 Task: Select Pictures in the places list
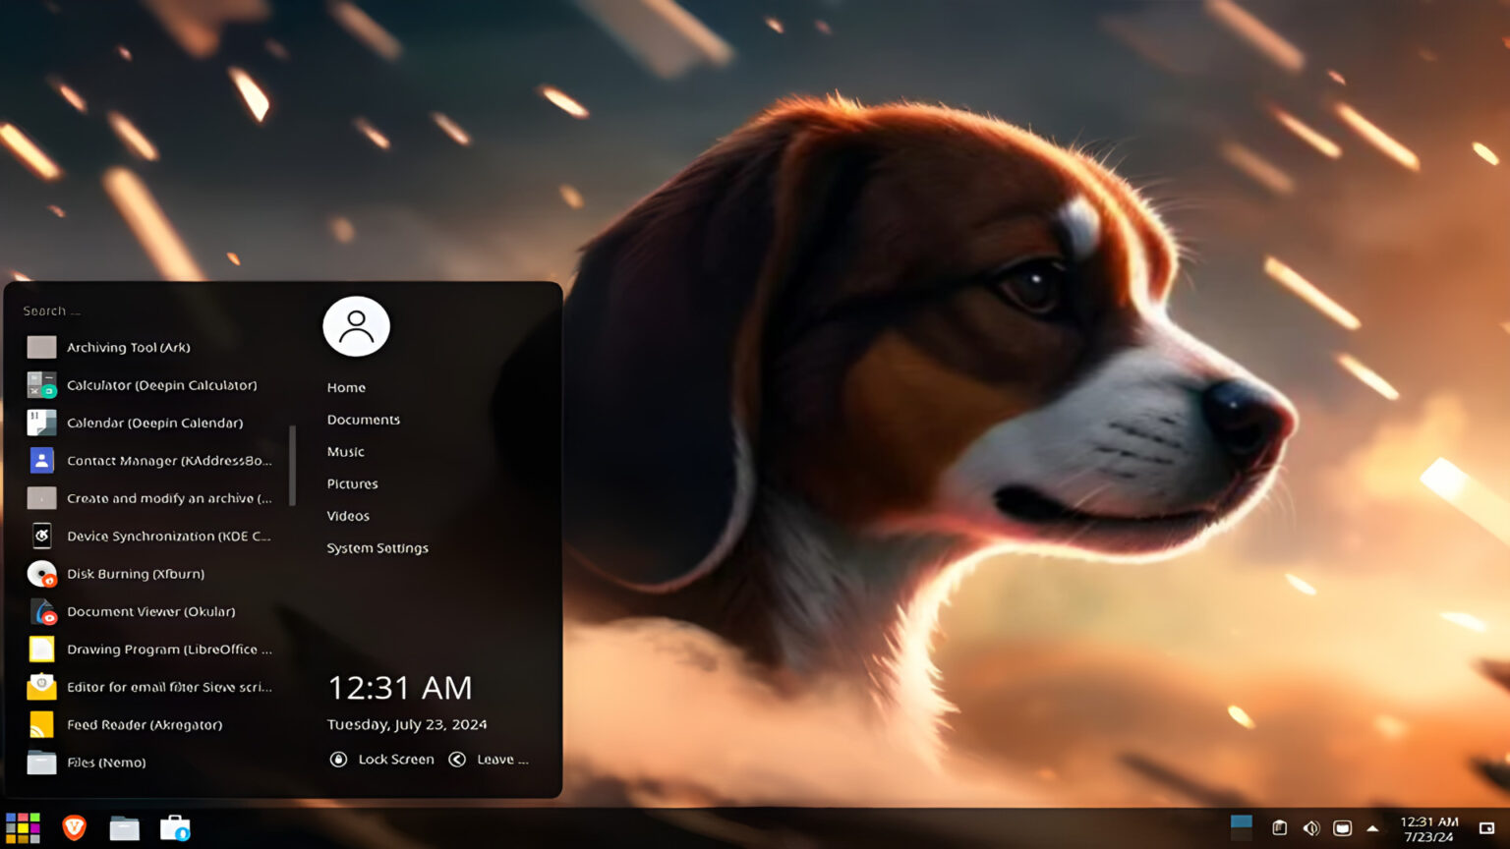(351, 483)
